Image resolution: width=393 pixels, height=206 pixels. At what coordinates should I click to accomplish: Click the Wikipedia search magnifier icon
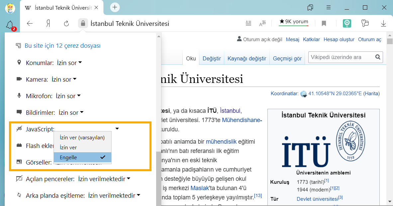[x=378, y=57]
